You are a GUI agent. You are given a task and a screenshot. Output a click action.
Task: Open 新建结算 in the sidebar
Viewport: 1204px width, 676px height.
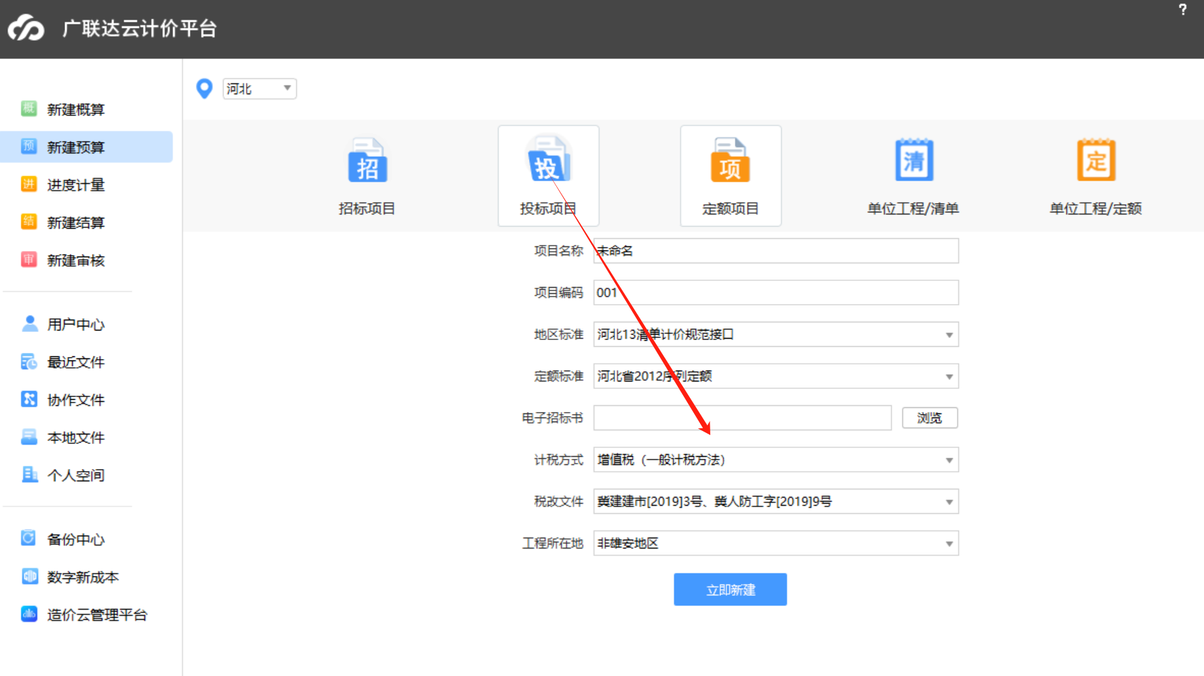tap(75, 223)
